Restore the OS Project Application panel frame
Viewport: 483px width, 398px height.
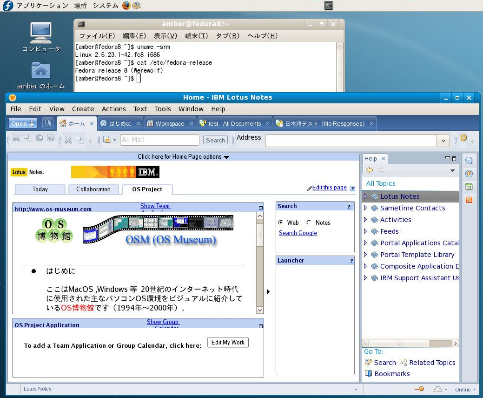[x=261, y=326]
